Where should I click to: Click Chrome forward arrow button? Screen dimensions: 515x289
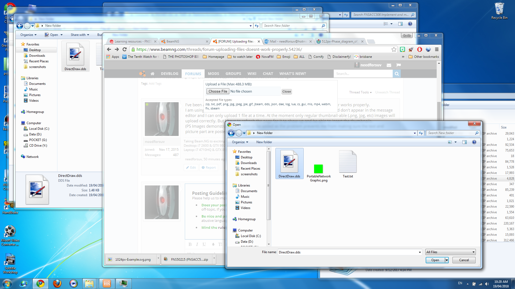[117, 49]
